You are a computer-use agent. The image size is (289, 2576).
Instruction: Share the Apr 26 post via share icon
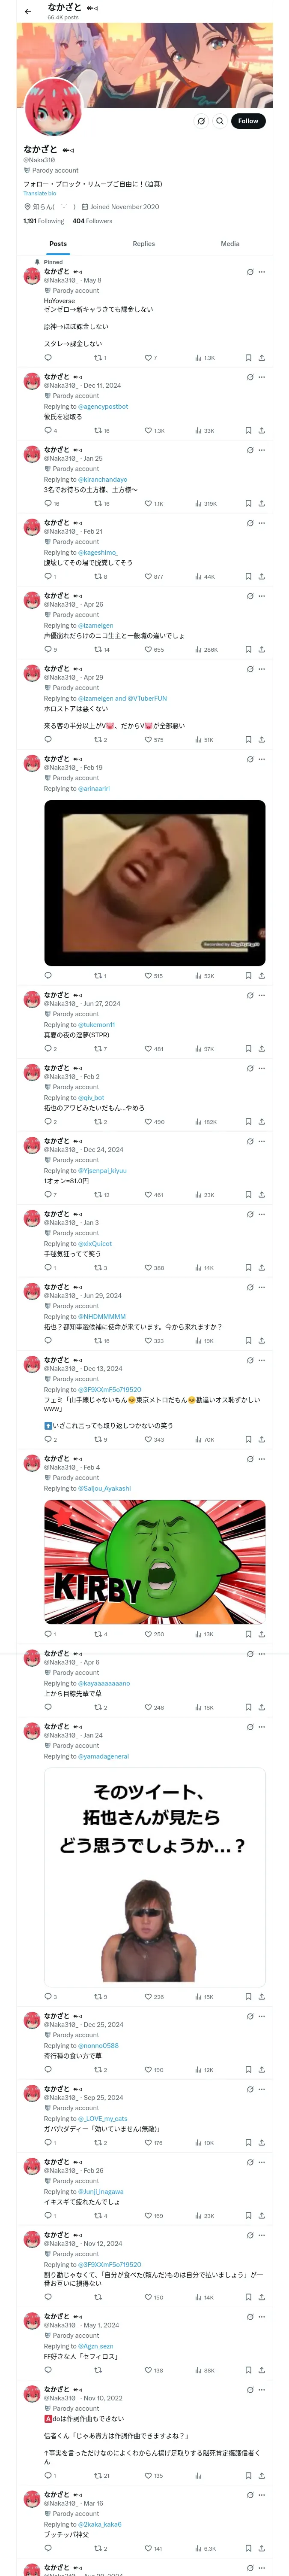point(262,649)
